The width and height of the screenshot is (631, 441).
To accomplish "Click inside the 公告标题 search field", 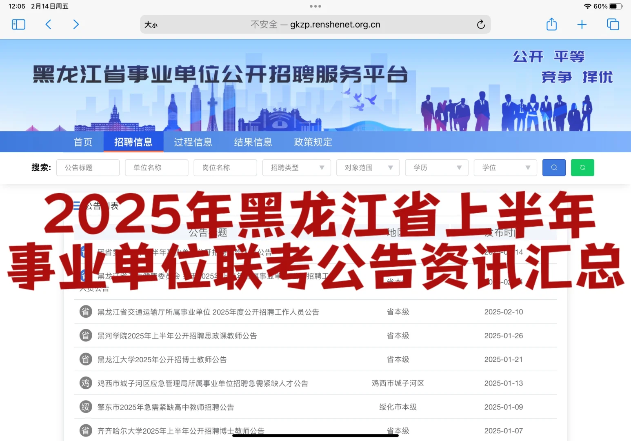I will click(88, 167).
